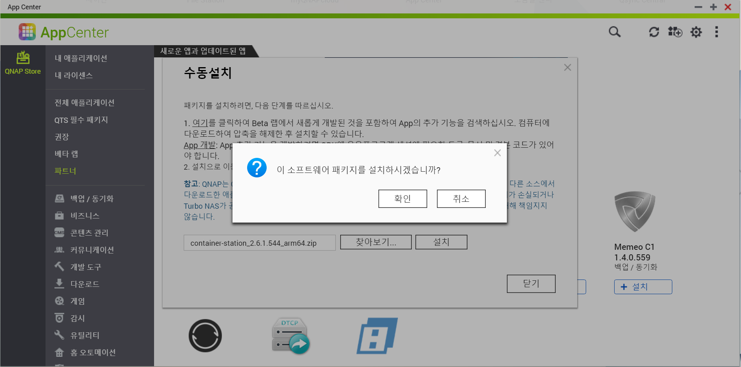
Task: Click the 비즈니스 briefcase icon
Action: pyautogui.click(x=59, y=216)
